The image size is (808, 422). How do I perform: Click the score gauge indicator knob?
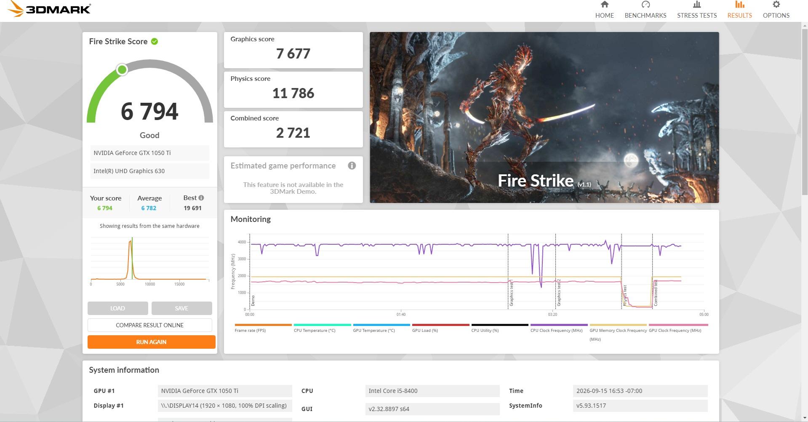pyautogui.click(x=122, y=69)
